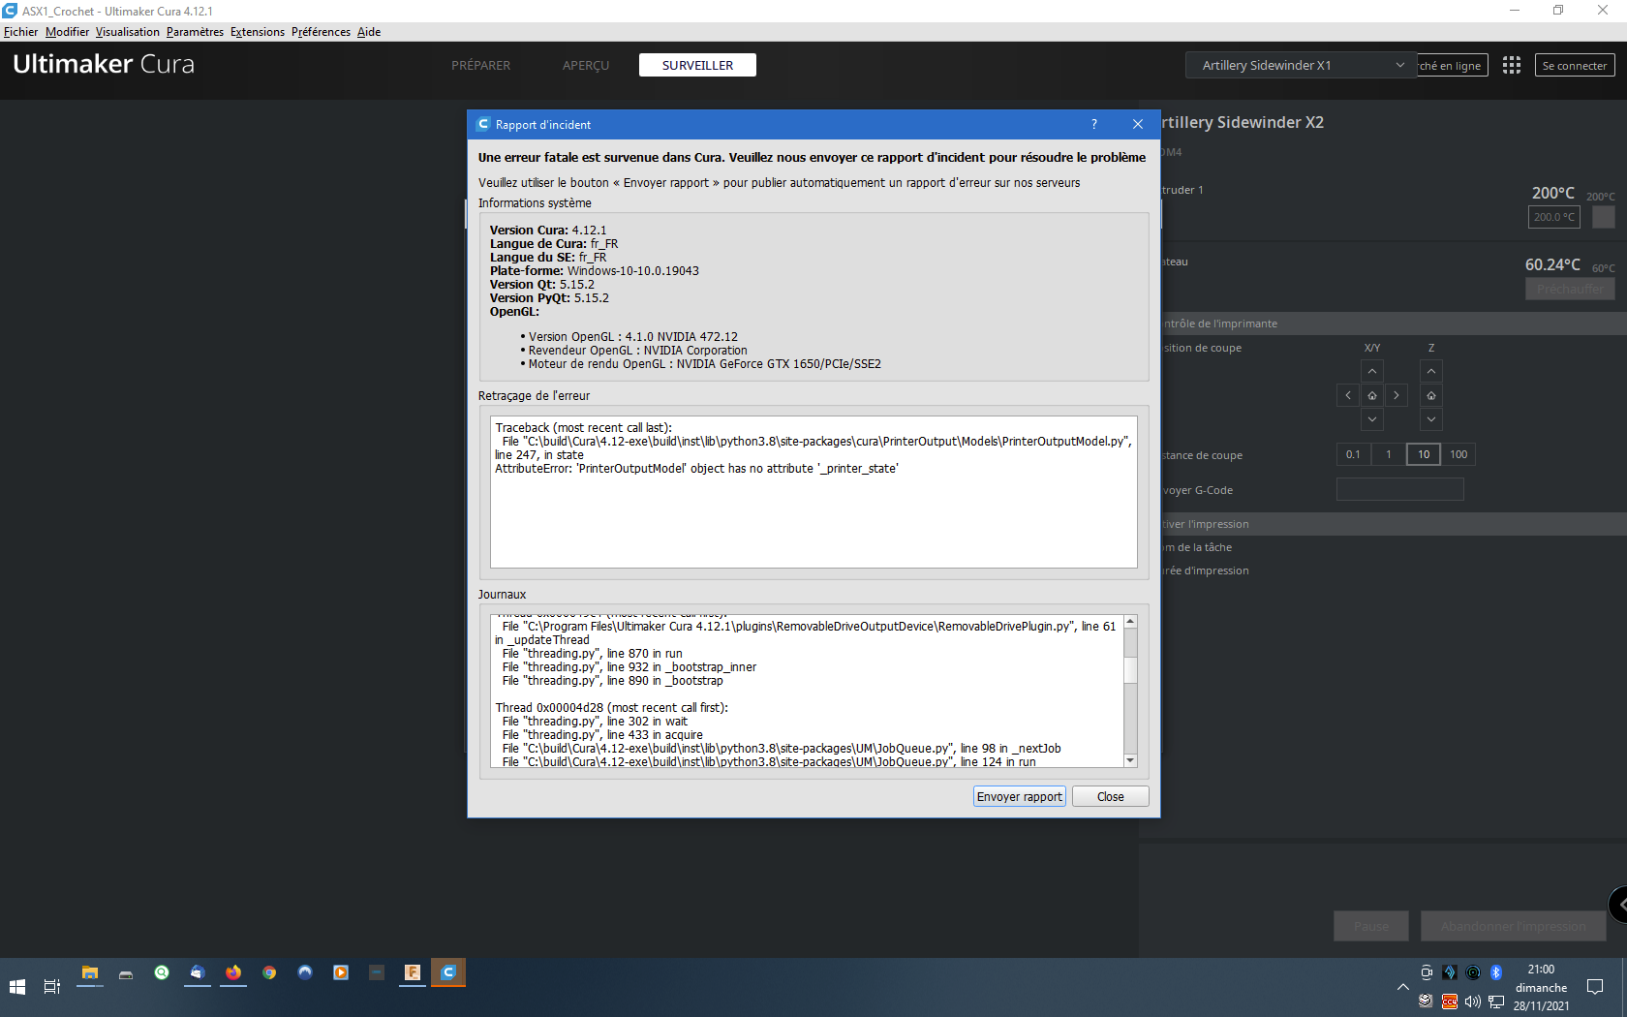This screenshot has height=1017, width=1627.
Task: Open the application switcher grid icon
Action: [x=1511, y=65]
